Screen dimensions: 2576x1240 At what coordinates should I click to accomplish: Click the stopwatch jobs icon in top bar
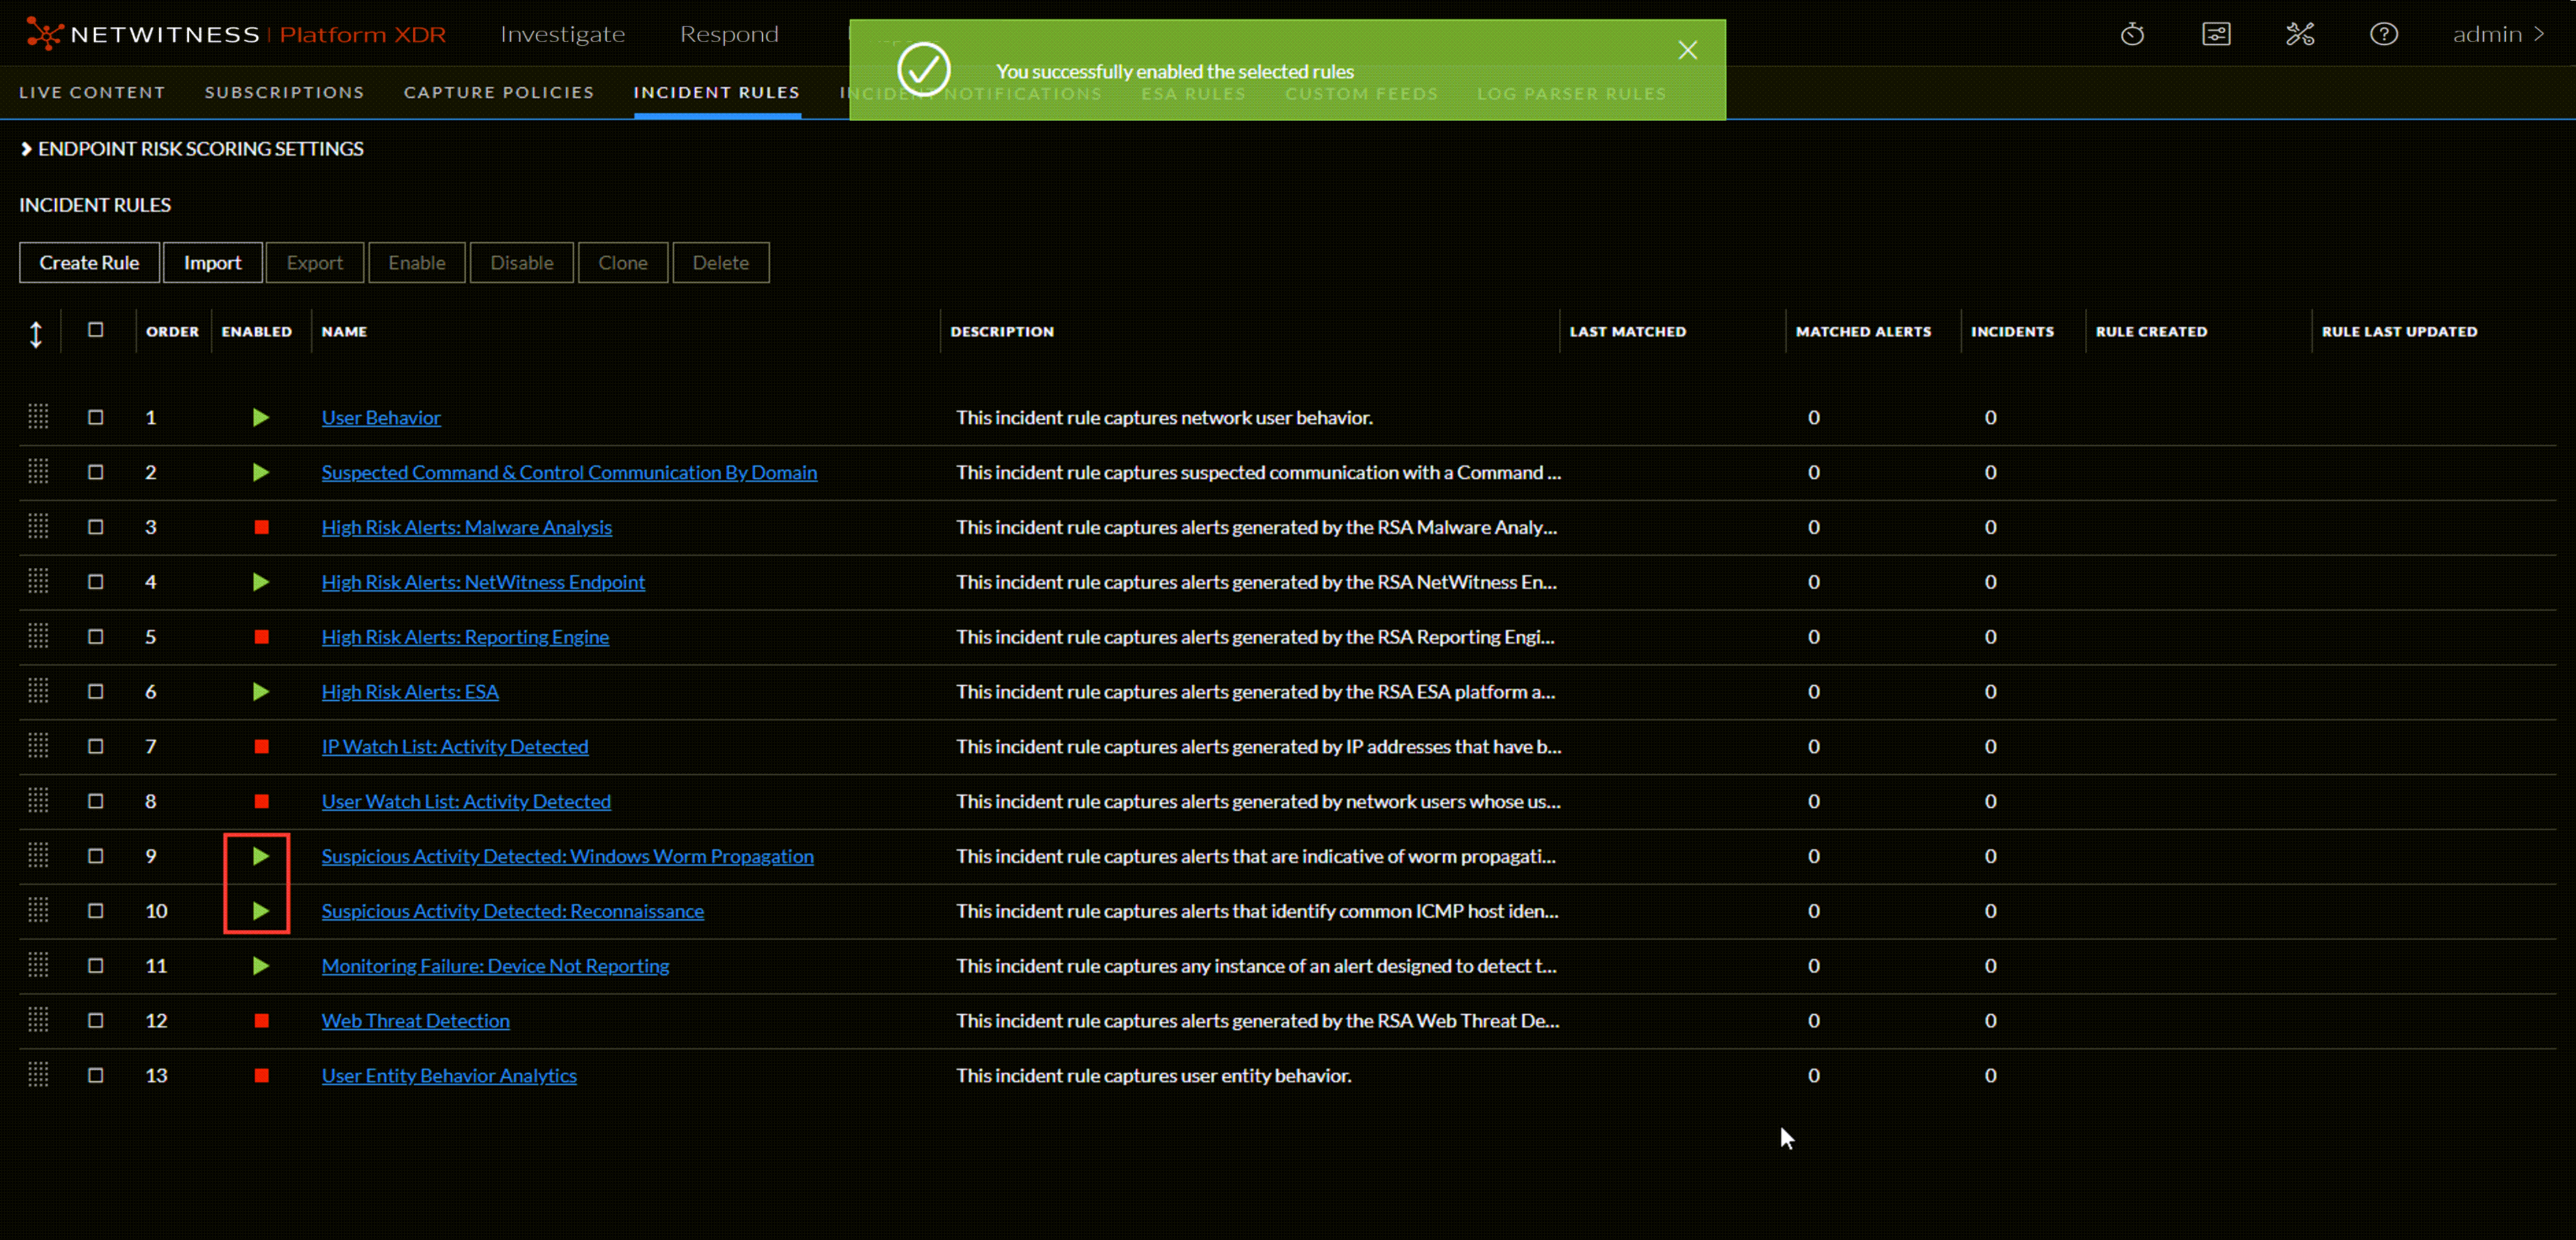point(2132,34)
